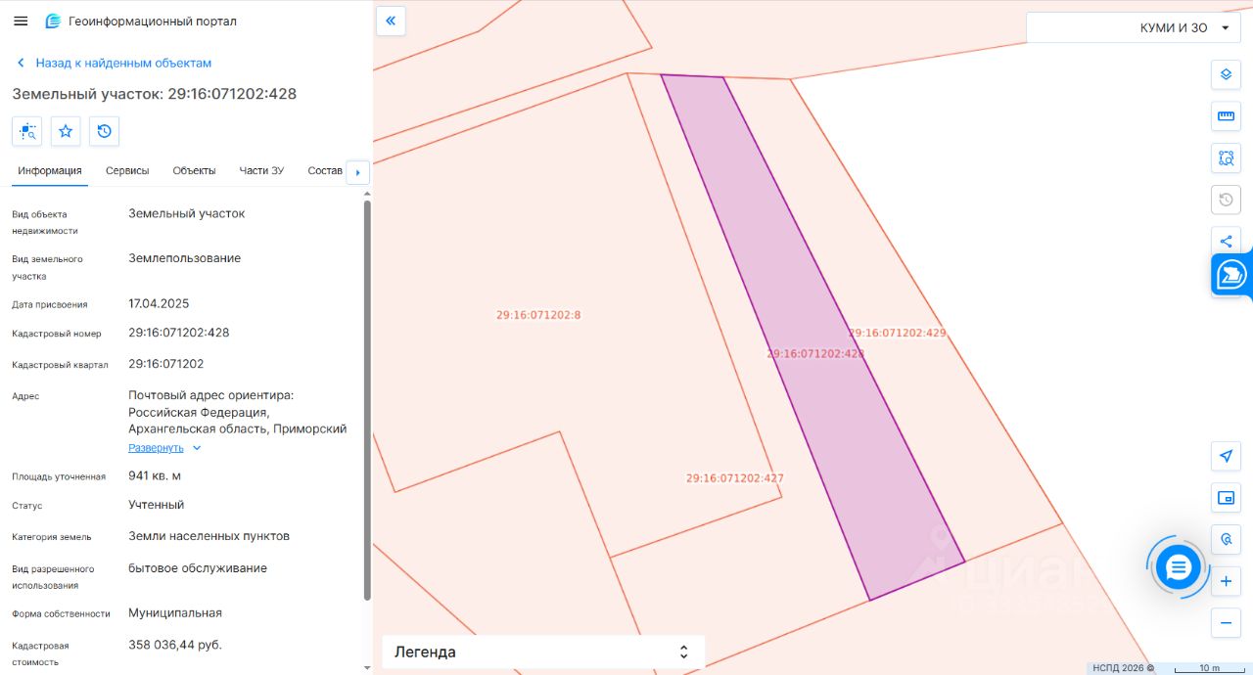Show more tabs with the right arrow
The height and width of the screenshot is (675, 1253).
point(357,172)
